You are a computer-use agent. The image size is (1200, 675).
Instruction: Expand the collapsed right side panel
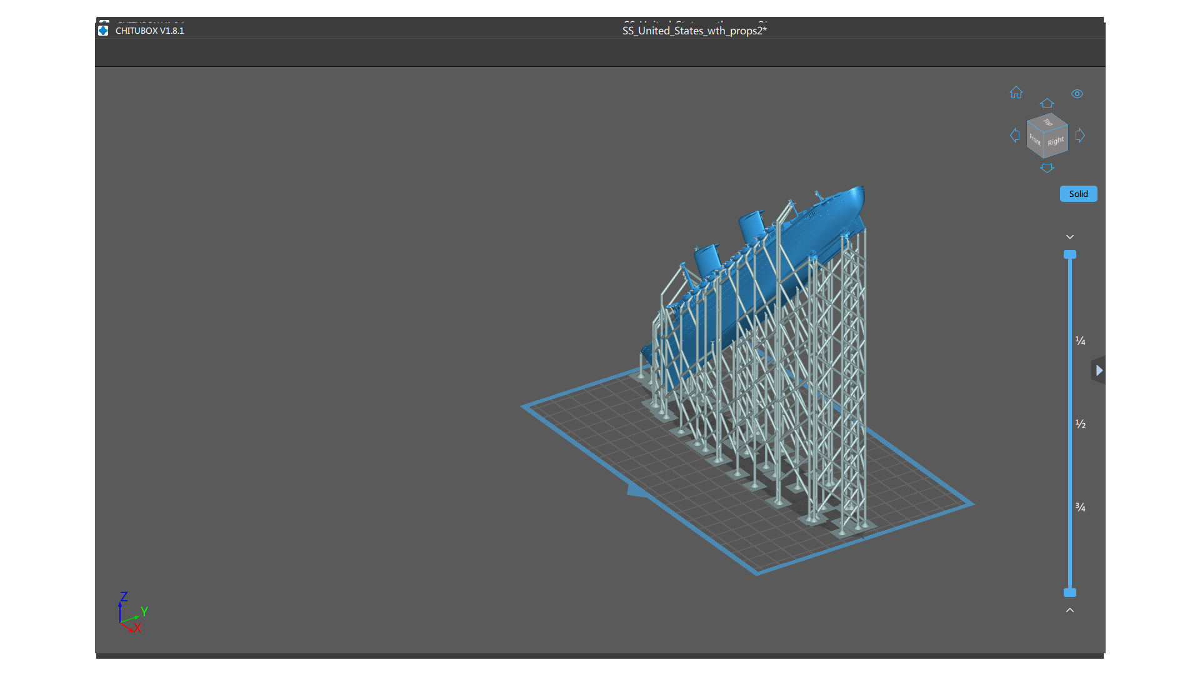tap(1099, 371)
